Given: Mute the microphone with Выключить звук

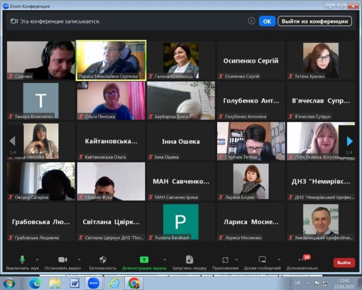Looking at the screenshot, I should pyautogui.click(x=22, y=260).
